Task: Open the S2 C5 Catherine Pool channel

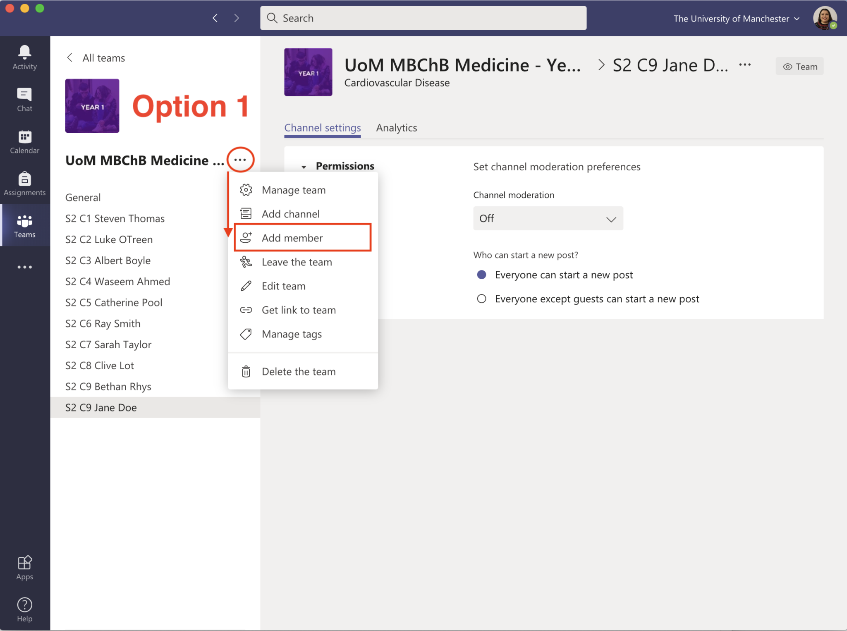Action: click(114, 303)
